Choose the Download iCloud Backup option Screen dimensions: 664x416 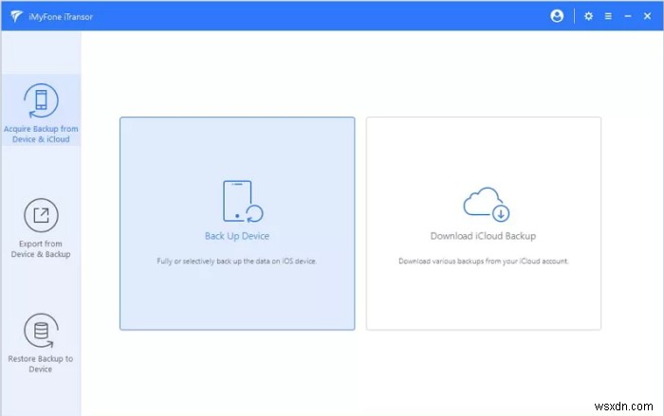click(484, 224)
